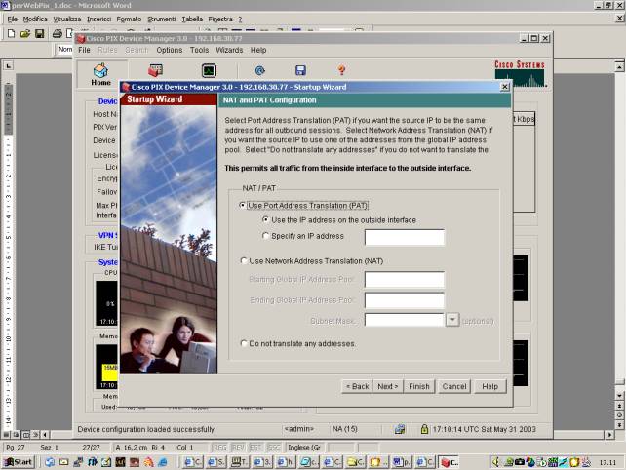Open the Monitoring toolbar icon with green graph
Image resolution: width=626 pixels, height=470 pixels.
(209, 70)
